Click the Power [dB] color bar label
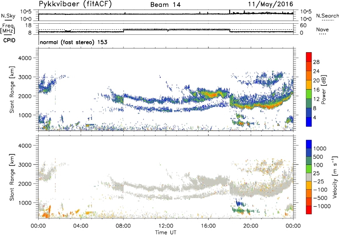339x235 pixels. [x=323, y=90]
